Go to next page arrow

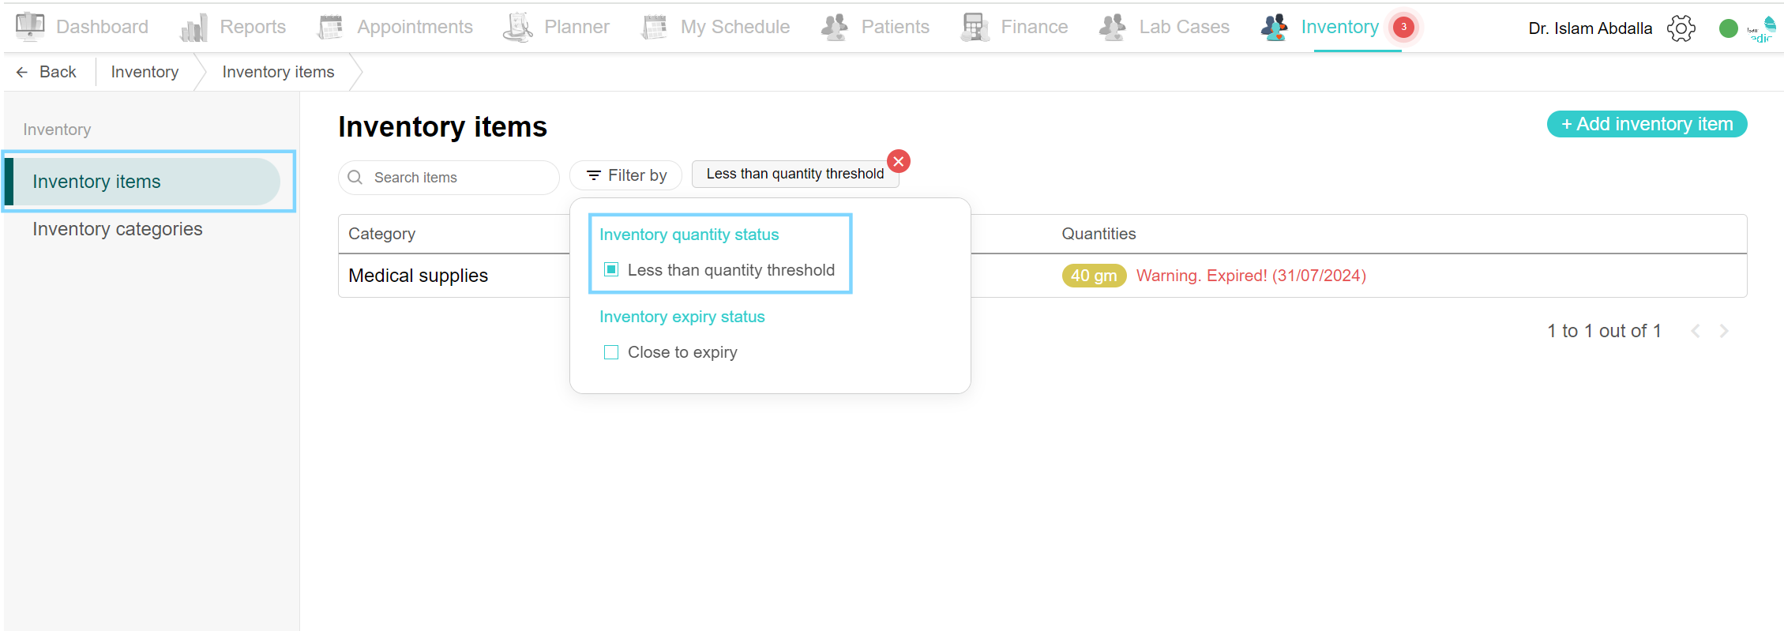1724,331
